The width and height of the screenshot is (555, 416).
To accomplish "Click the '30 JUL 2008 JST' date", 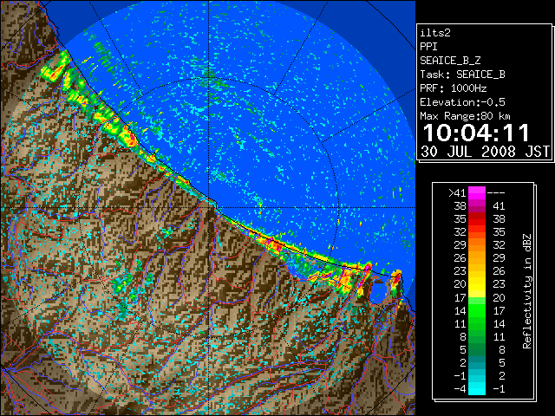I will pyautogui.click(x=486, y=152).
